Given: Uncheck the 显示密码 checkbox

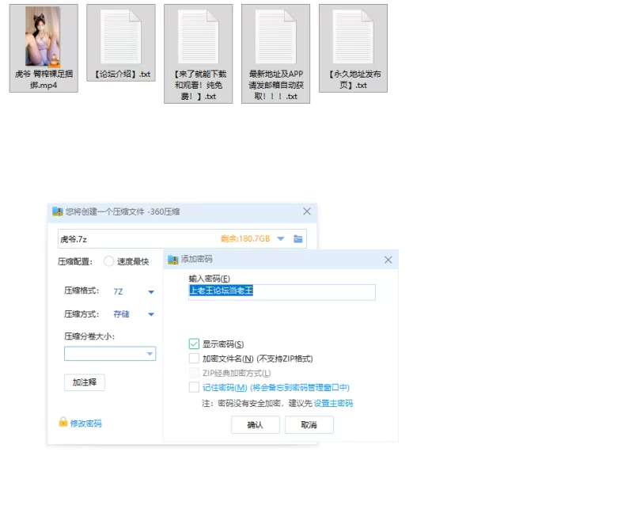Looking at the screenshot, I should (x=194, y=344).
